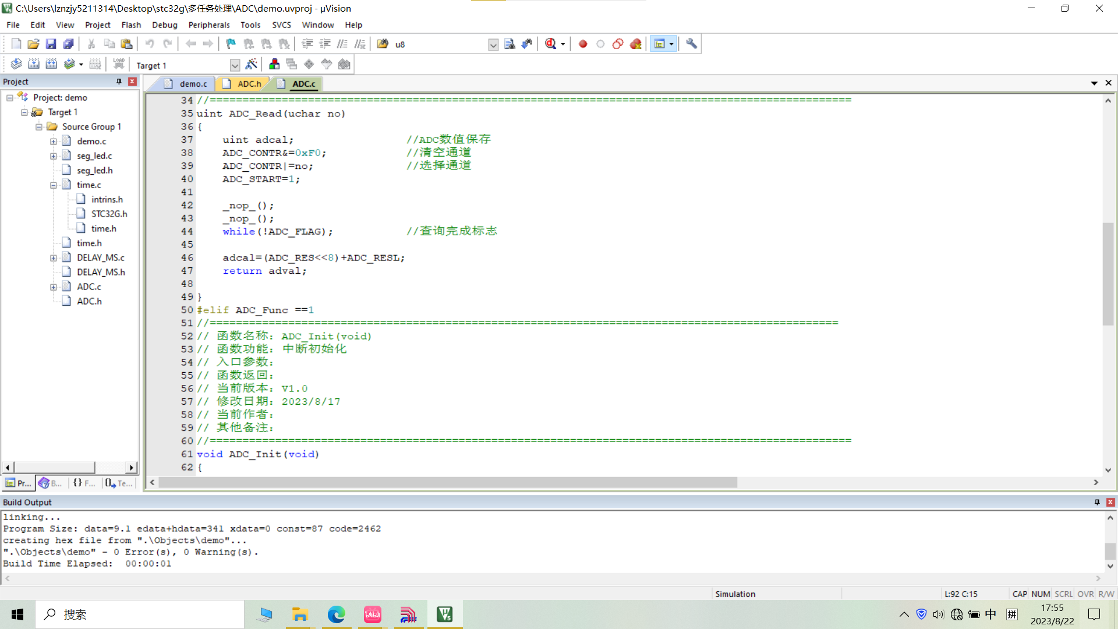The height and width of the screenshot is (629, 1118).
Task: Pin the Project panel
Action: (x=119, y=82)
